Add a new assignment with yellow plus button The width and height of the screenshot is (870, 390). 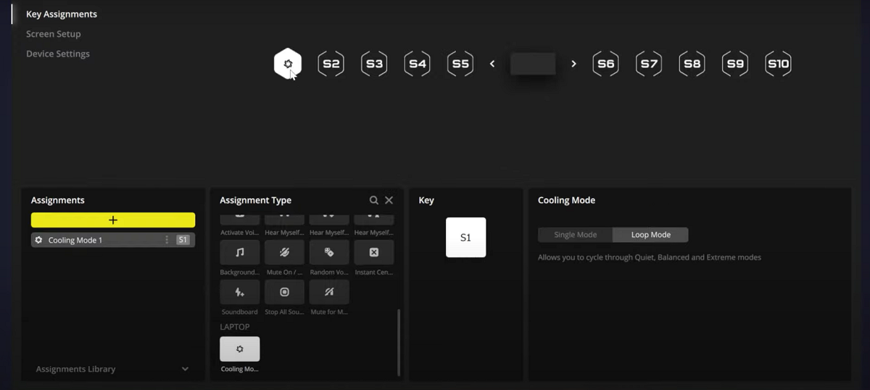pos(113,220)
